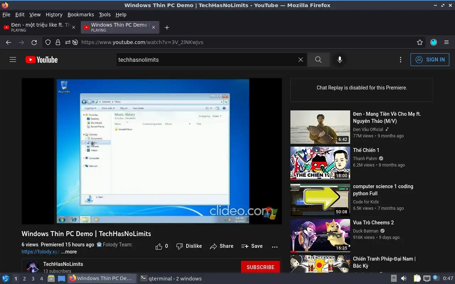Open site permissions icon in address bar

[x=68, y=42]
